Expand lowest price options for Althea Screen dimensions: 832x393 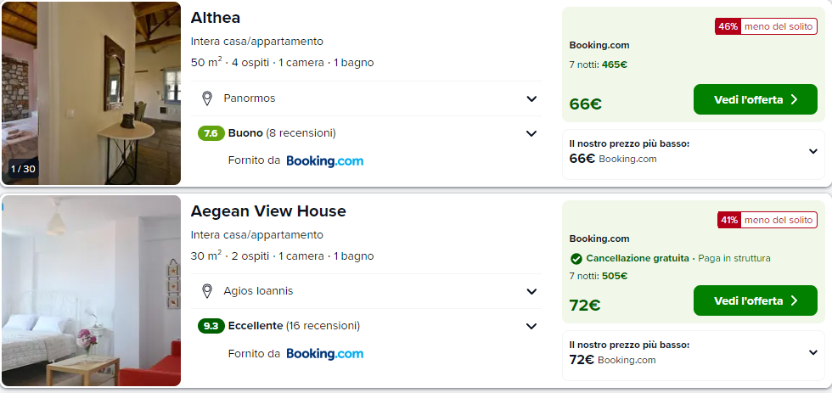click(x=812, y=152)
